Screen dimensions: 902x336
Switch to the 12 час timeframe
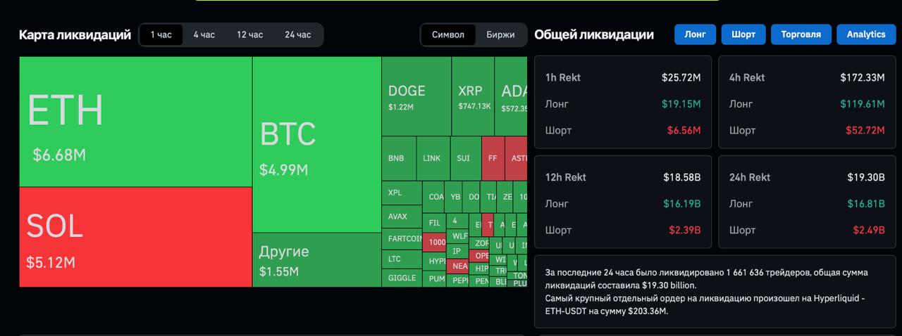249,34
